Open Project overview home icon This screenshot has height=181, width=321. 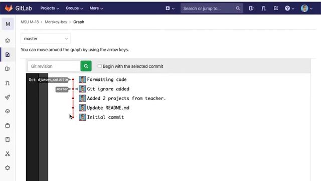tap(8, 40)
